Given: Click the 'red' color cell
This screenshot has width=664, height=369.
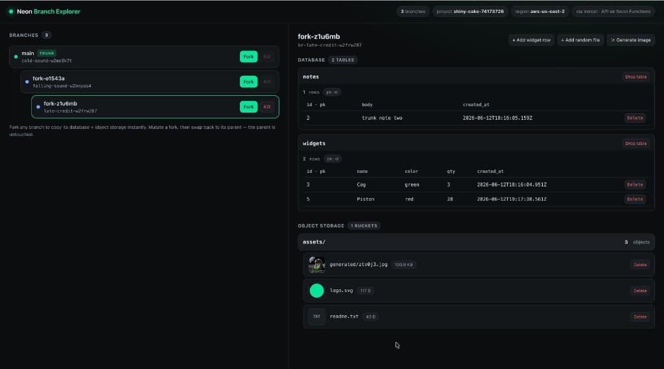Looking at the screenshot, I should coord(409,199).
